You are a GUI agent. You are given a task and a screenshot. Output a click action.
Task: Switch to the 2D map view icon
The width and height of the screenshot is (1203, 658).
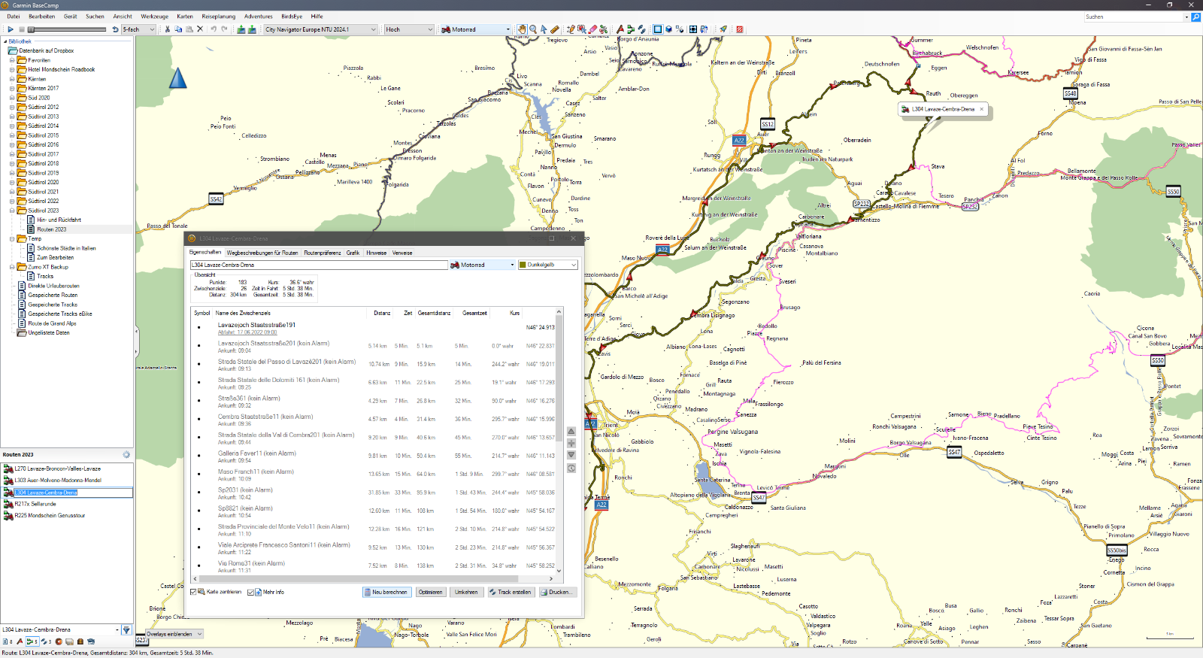tap(657, 29)
